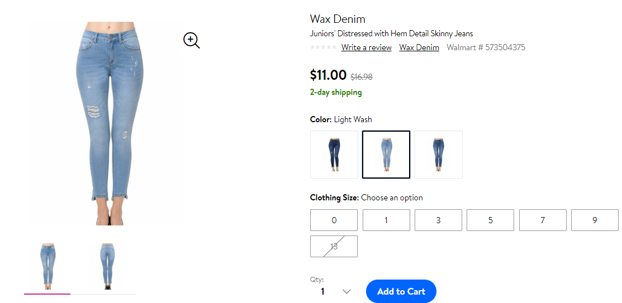Click the star rating icons

tap(324, 47)
